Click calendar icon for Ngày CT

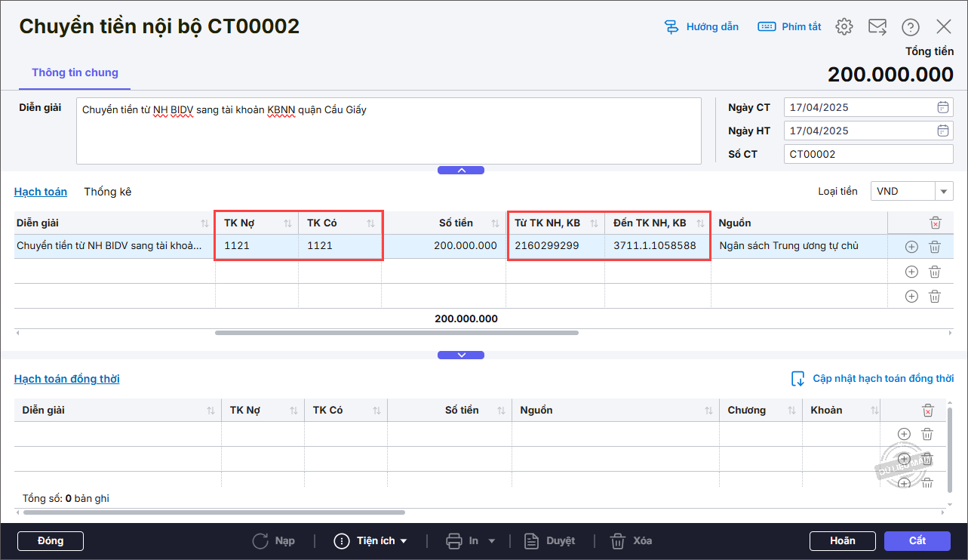point(942,107)
